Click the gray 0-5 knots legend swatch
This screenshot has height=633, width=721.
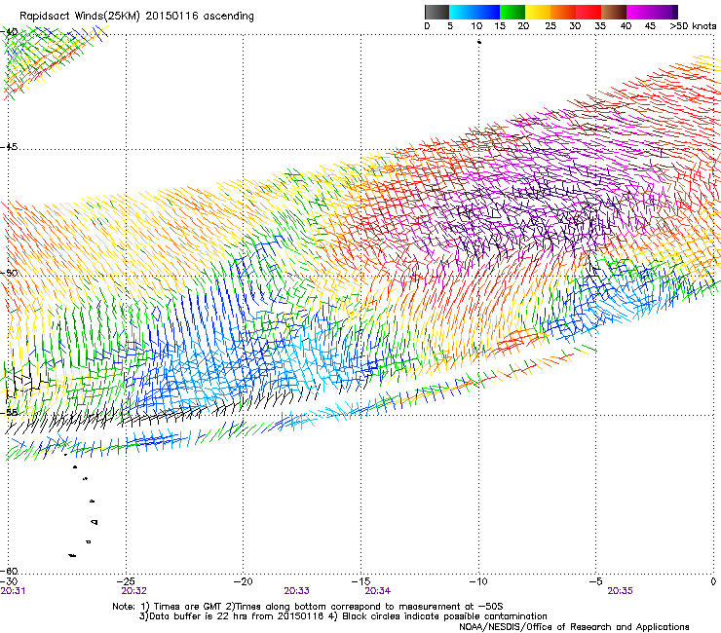coord(436,12)
